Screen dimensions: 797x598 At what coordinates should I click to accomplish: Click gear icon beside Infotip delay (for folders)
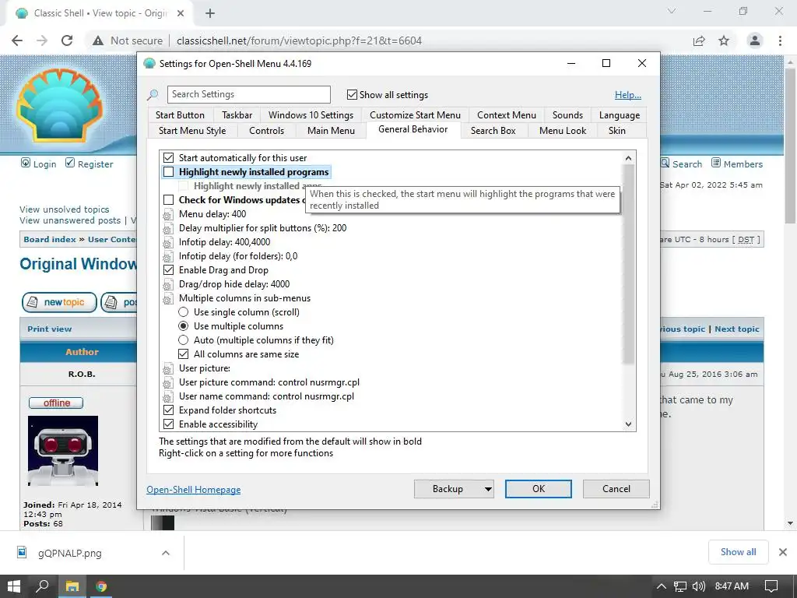168,256
